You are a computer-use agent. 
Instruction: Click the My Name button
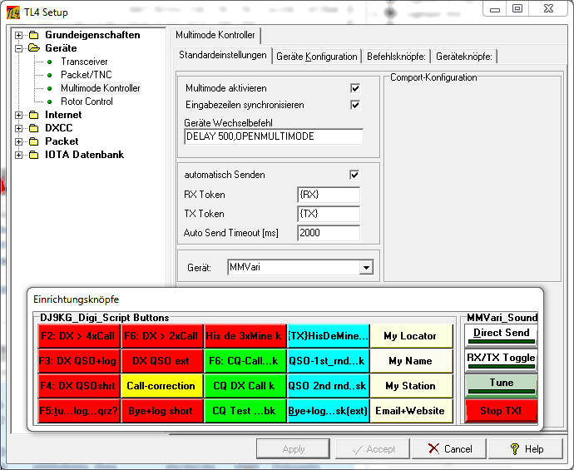411,361
